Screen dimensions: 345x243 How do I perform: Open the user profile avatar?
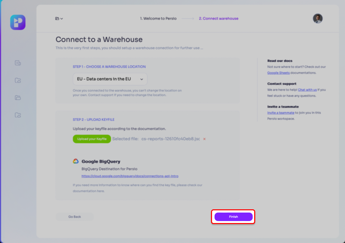pyautogui.click(x=318, y=18)
